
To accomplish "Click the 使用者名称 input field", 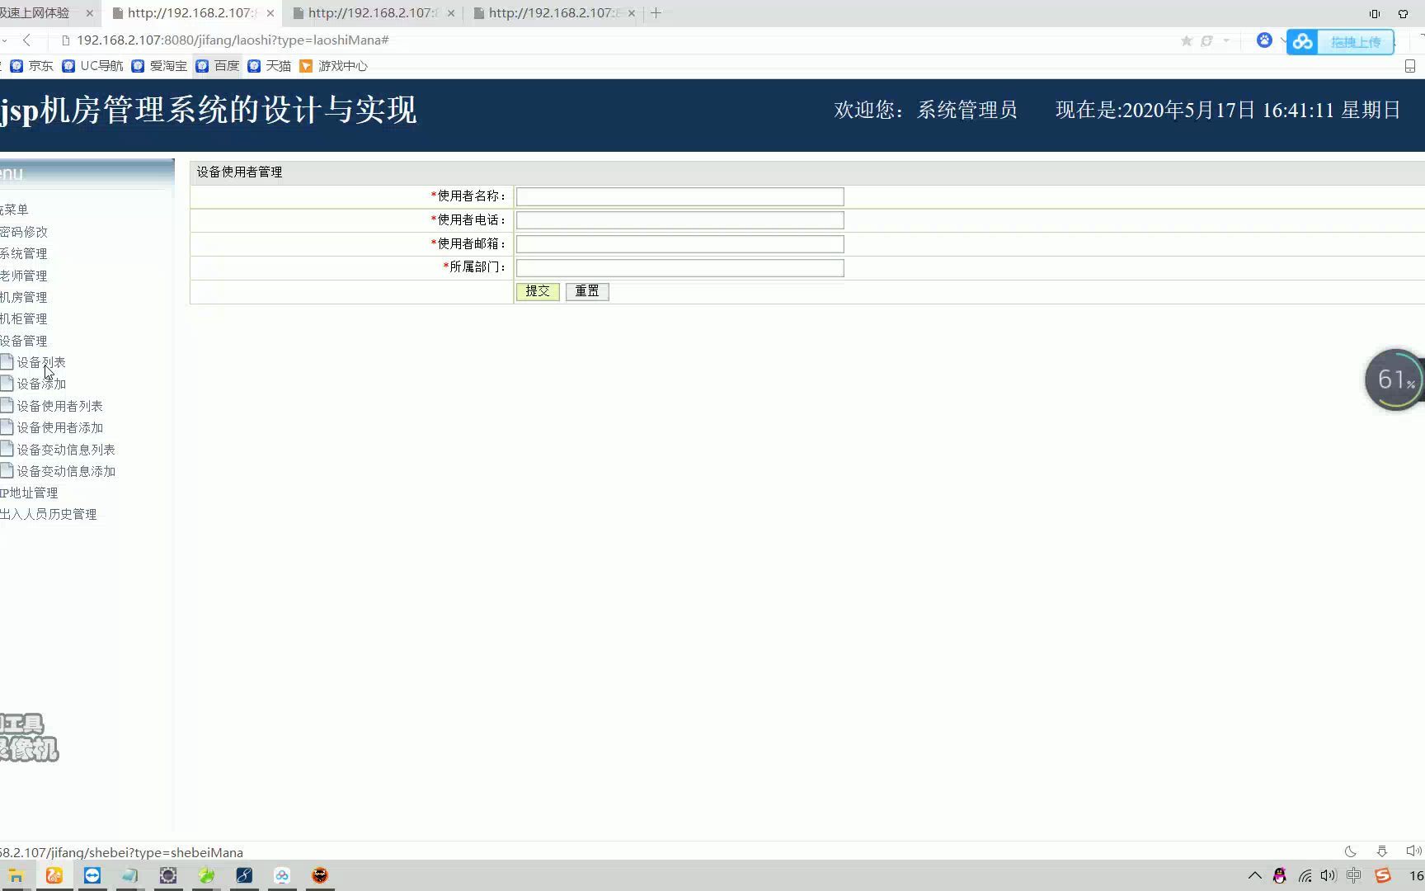I will [678, 196].
